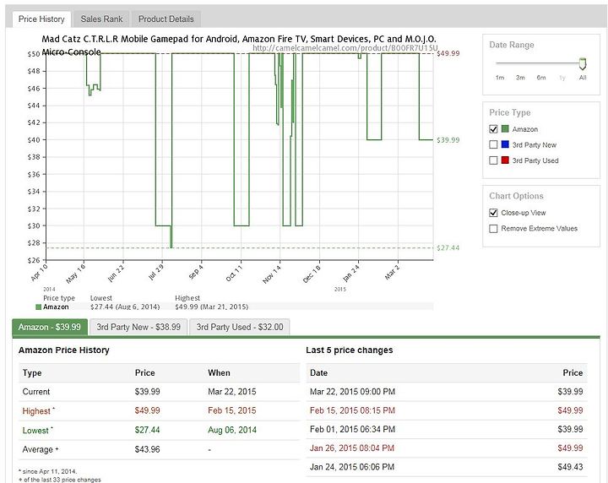The height and width of the screenshot is (483, 608).
Task: Enable the 3rd Party Used checkbox
Action: (x=493, y=160)
